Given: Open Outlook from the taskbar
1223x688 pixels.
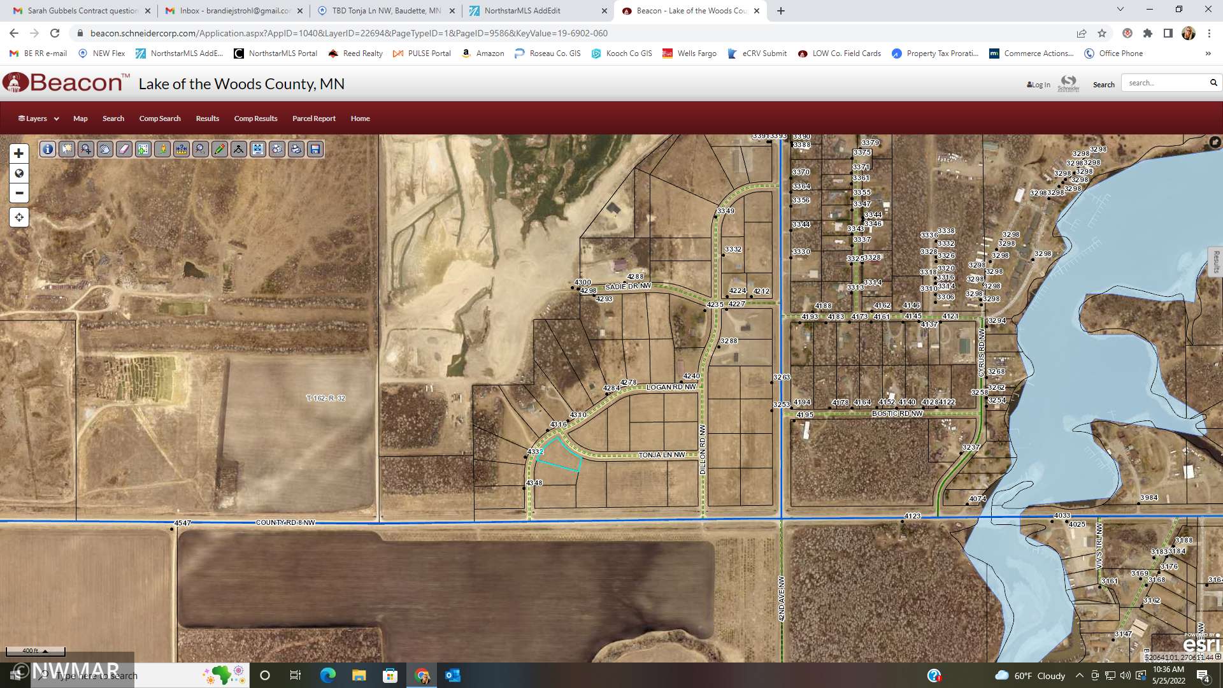Looking at the screenshot, I should 453,675.
